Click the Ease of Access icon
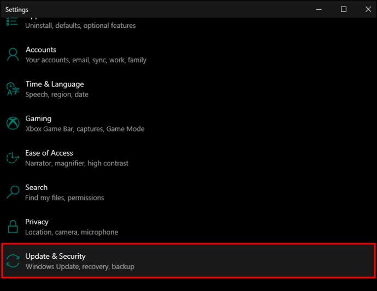This screenshot has width=377, height=291. tap(13, 158)
